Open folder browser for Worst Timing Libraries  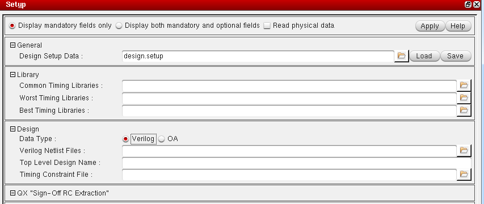(x=464, y=97)
